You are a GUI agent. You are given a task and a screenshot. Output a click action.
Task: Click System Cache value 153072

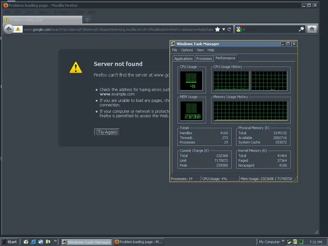281,142
